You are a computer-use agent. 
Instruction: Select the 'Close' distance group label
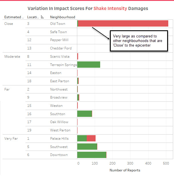pyautogui.click(x=9, y=24)
